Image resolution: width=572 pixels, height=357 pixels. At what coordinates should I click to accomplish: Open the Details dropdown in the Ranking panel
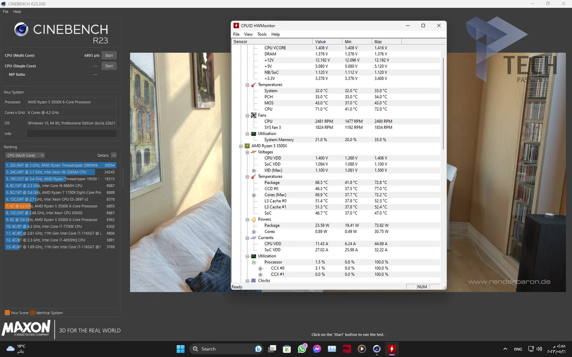pyautogui.click(x=114, y=155)
